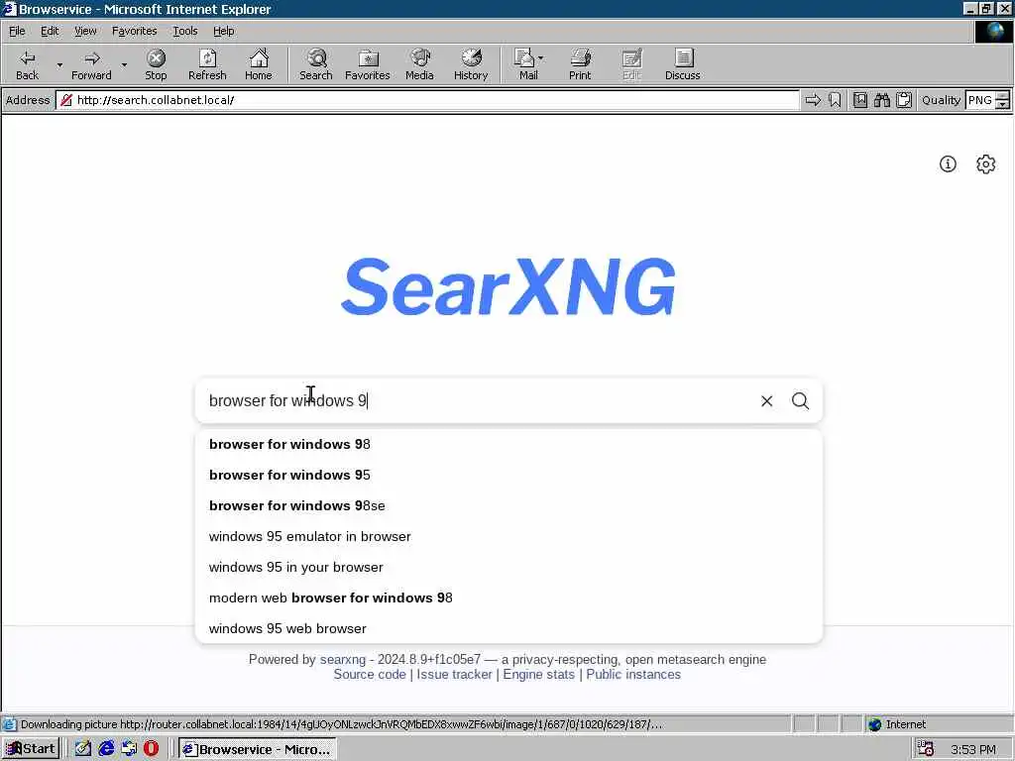Stop page loading with the Stop button
The width and height of the screenshot is (1015, 761).
point(156,64)
